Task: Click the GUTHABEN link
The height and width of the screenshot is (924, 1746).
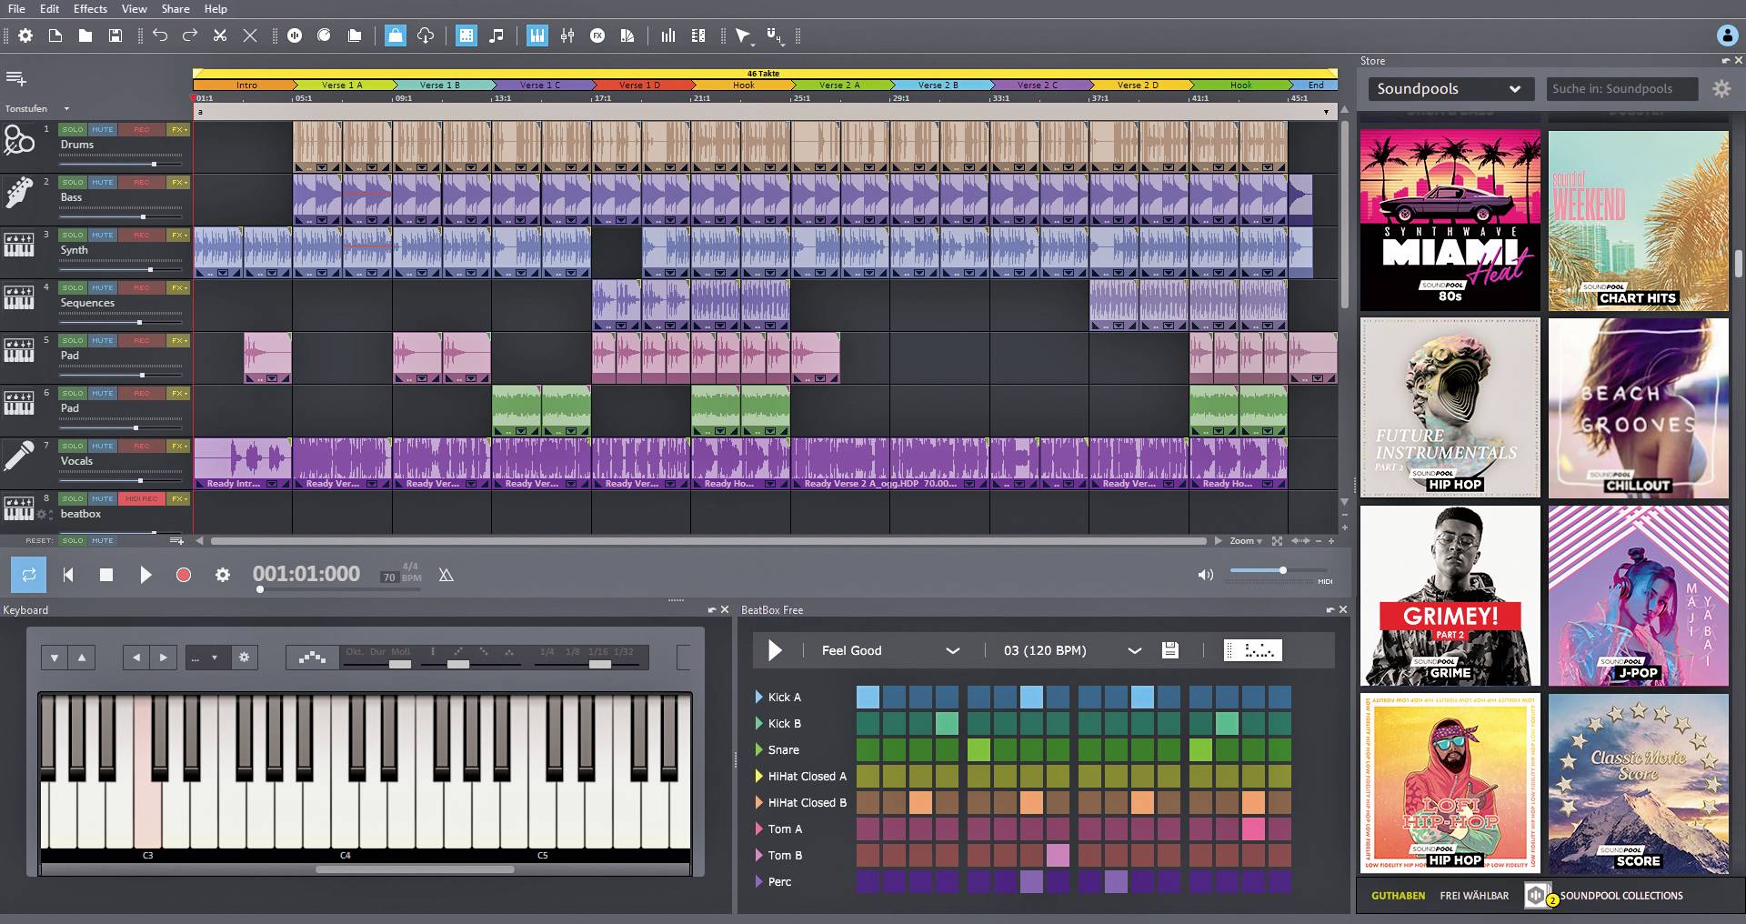Action: [x=1399, y=896]
